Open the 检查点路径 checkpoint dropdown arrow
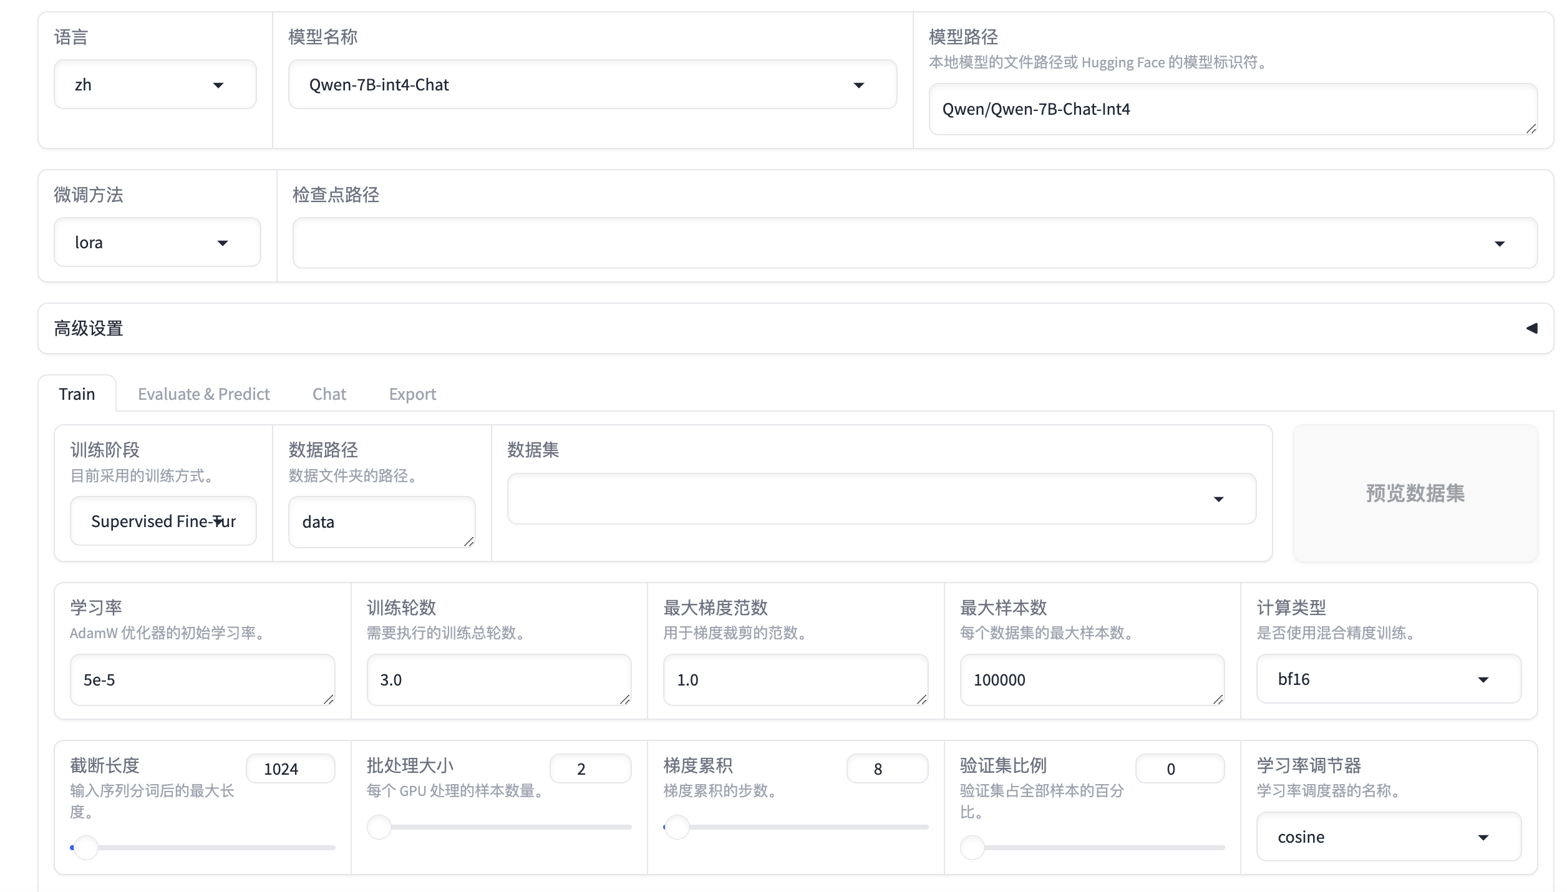 tap(1500, 243)
